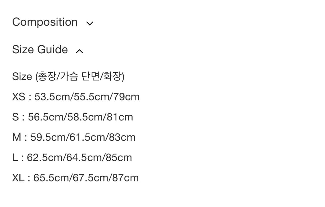Select the S size measurement line

click(72, 117)
